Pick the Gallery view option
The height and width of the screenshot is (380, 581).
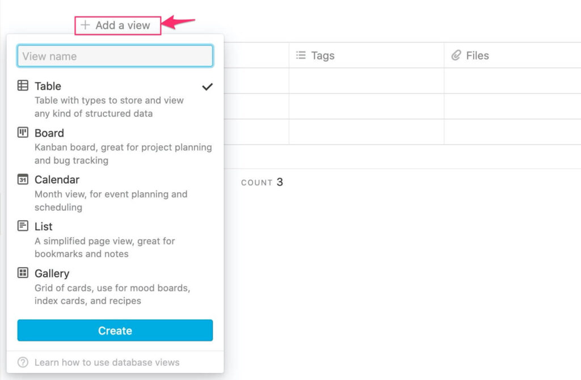click(115, 286)
